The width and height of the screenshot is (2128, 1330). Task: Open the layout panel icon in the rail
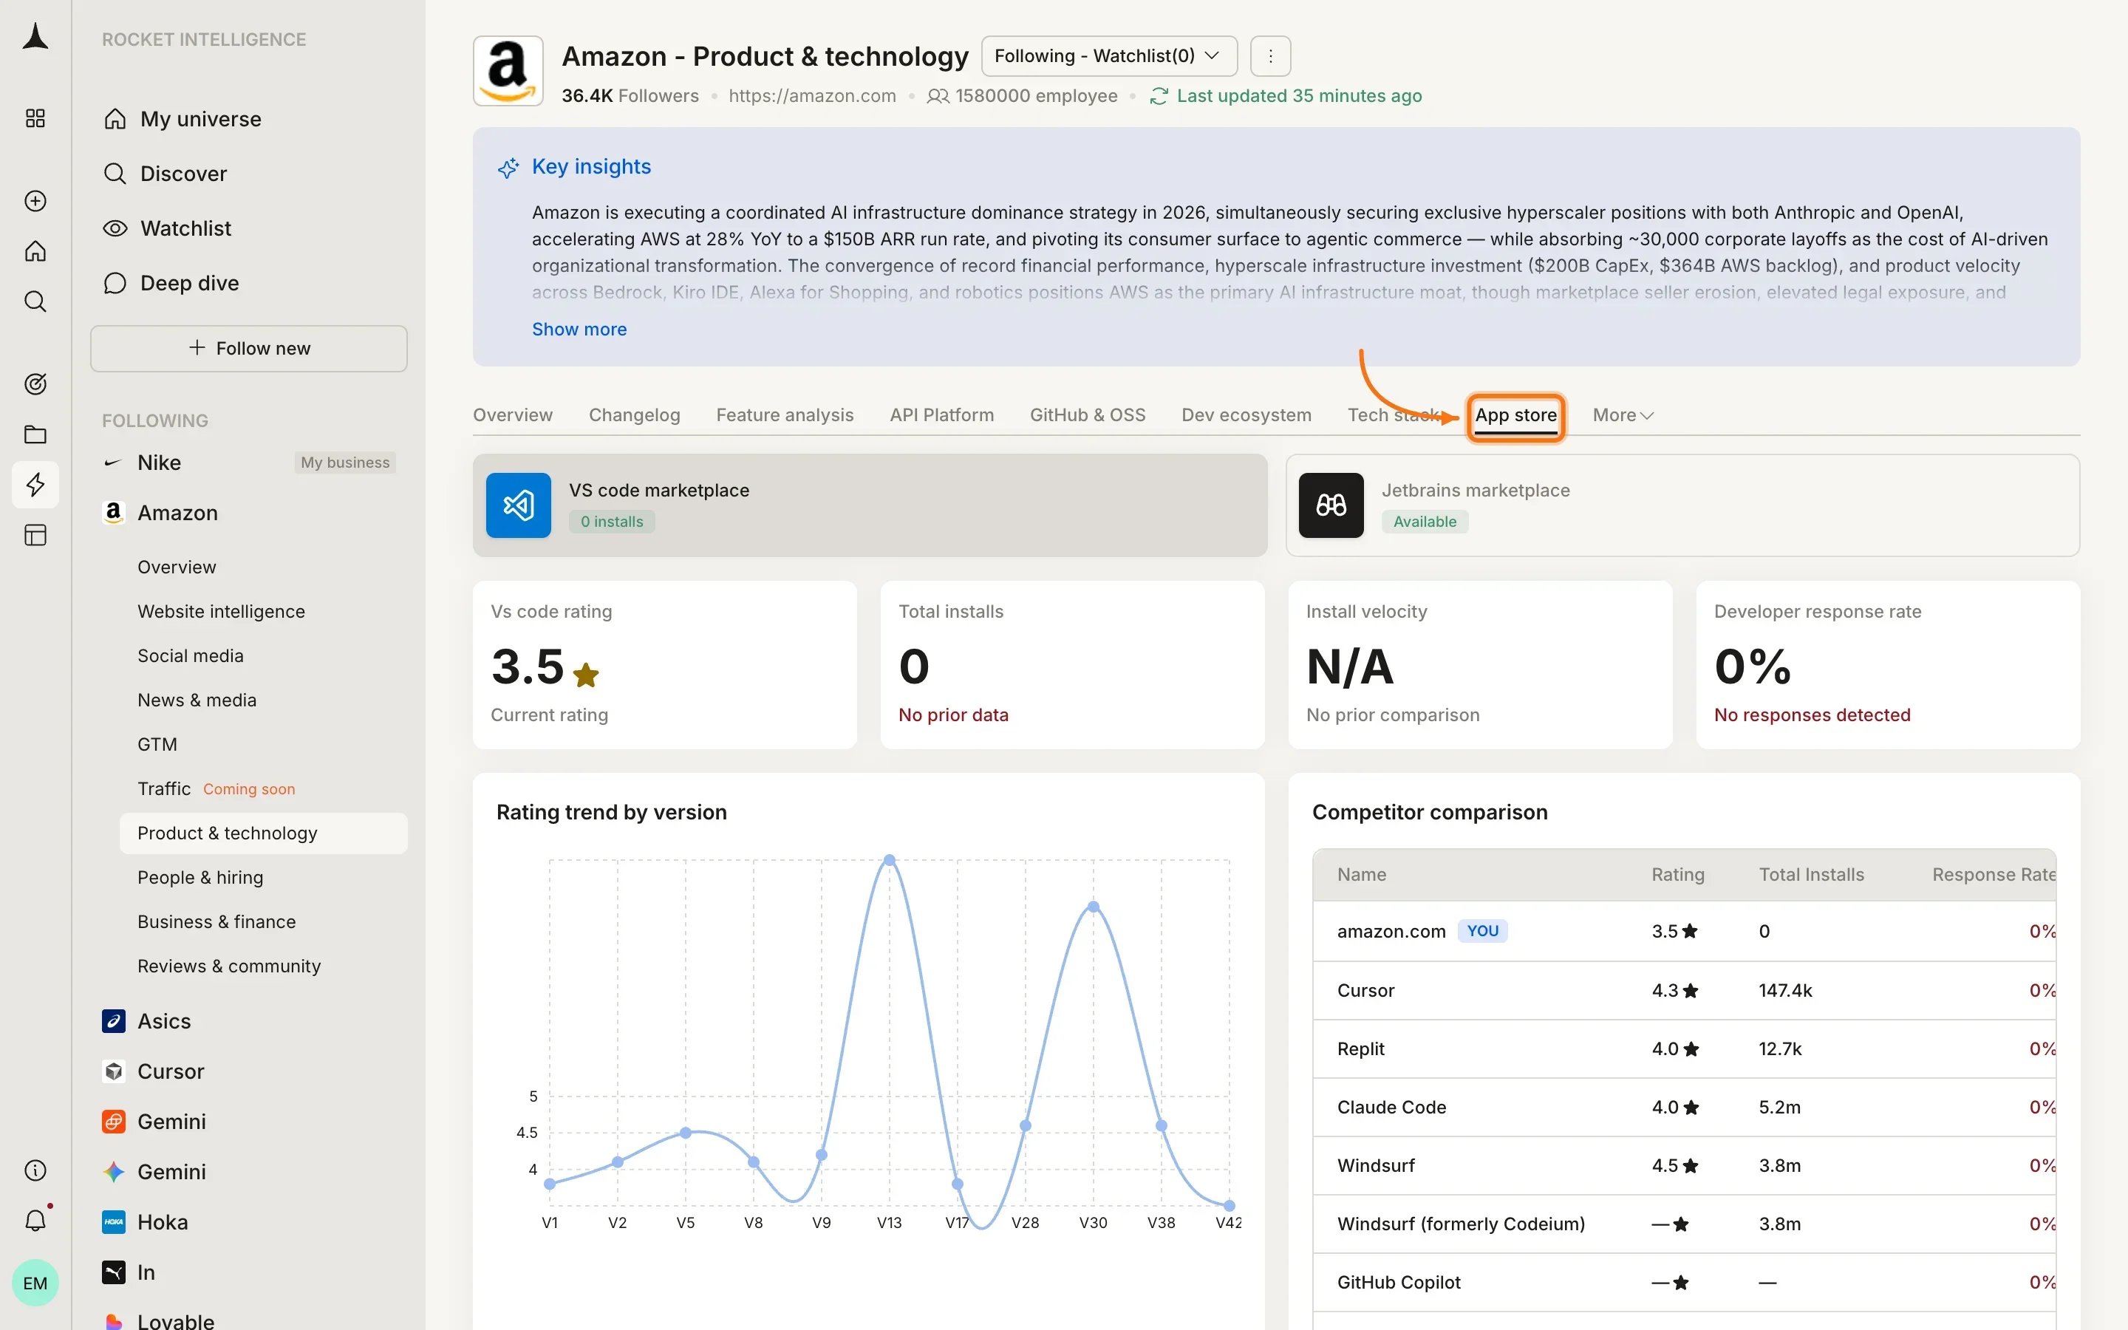35,535
